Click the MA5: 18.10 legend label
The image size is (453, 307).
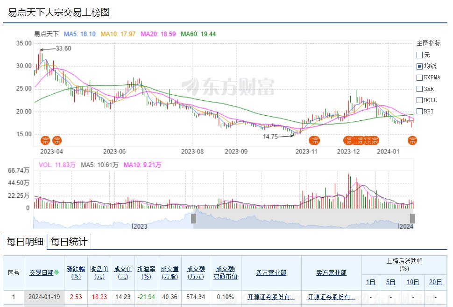tap(80, 34)
